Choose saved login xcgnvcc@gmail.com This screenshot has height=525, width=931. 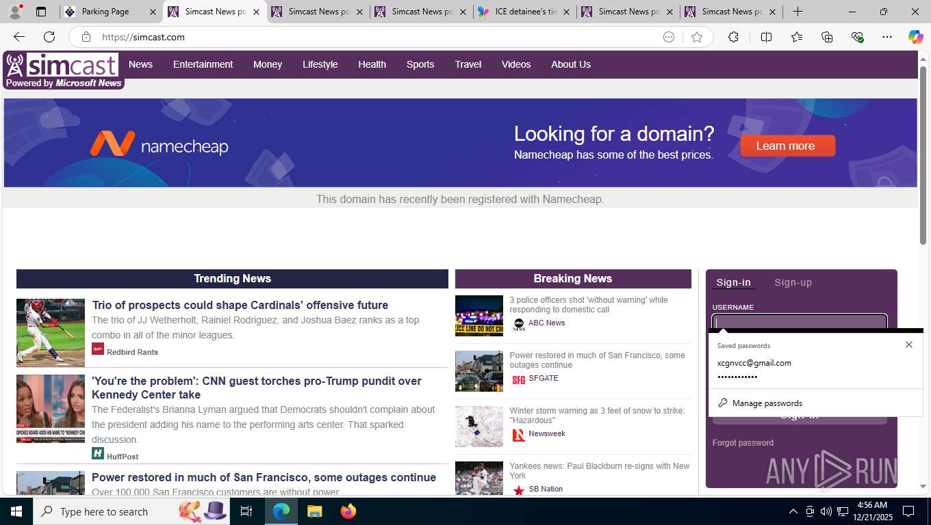click(815, 370)
